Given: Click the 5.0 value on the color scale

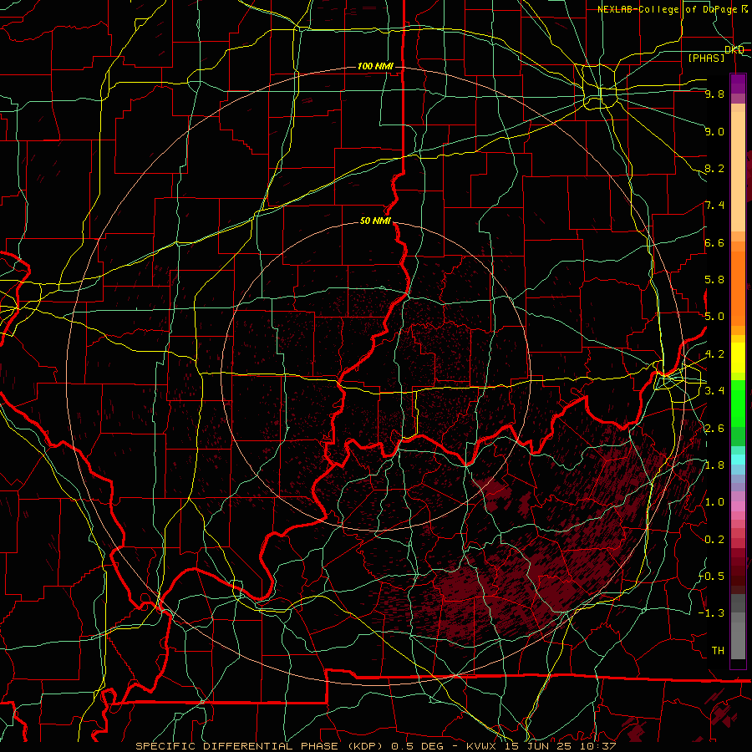Looking at the screenshot, I should pyautogui.click(x=714, y=317).
